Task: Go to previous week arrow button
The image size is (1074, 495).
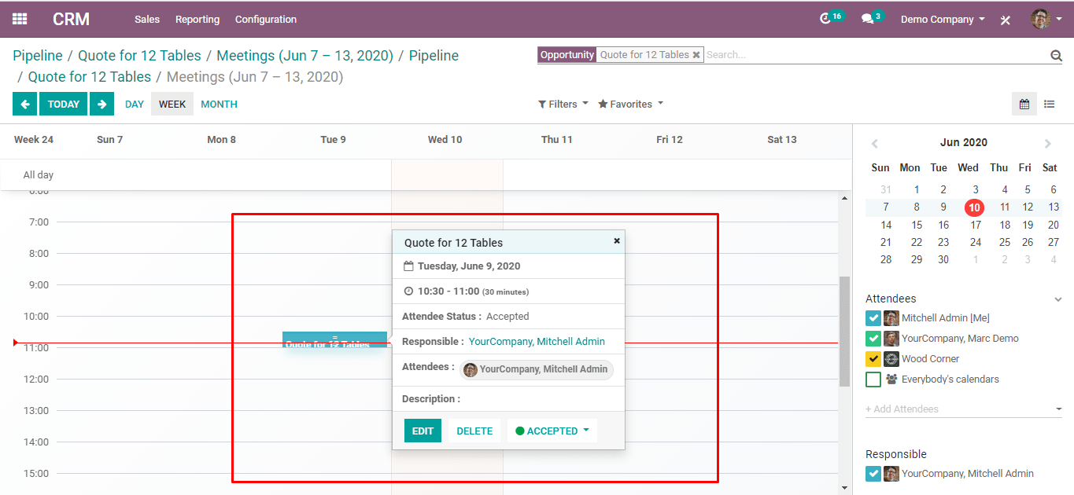Action: tap(24, 104)
